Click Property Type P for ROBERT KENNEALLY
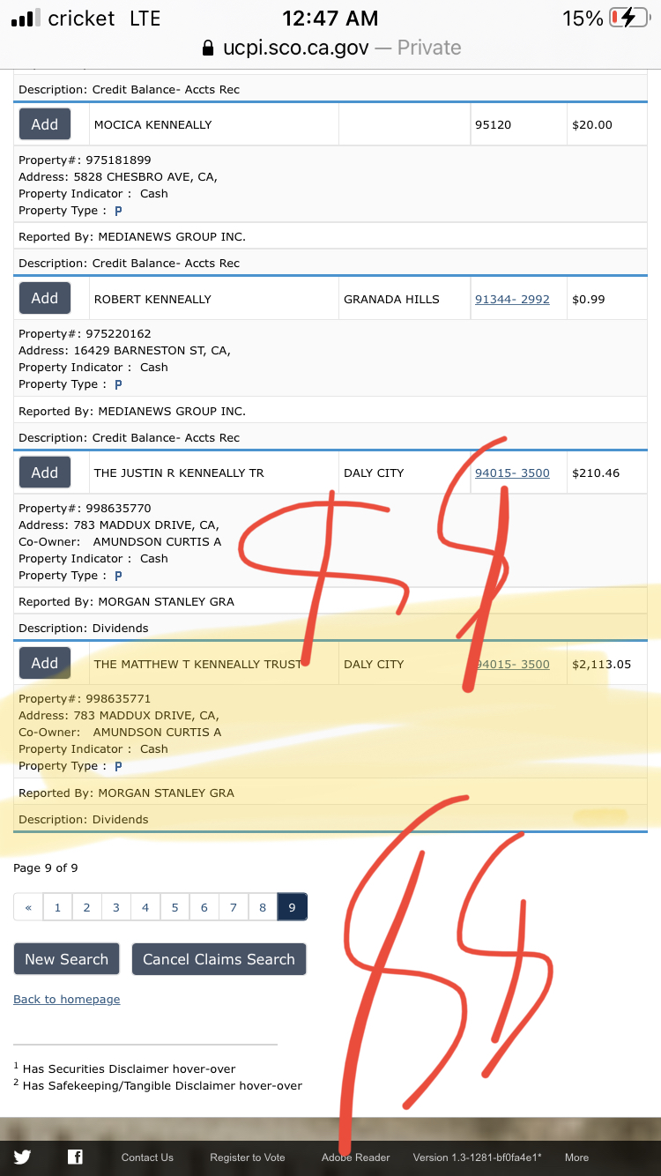661x1176 pixels. [118, 384]
